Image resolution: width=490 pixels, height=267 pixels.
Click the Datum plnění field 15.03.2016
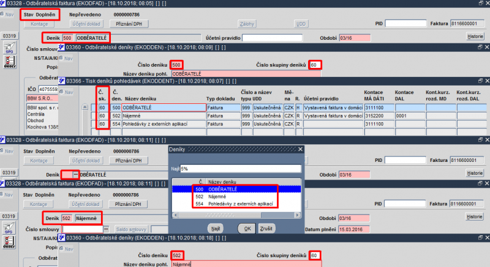(354, 229)
